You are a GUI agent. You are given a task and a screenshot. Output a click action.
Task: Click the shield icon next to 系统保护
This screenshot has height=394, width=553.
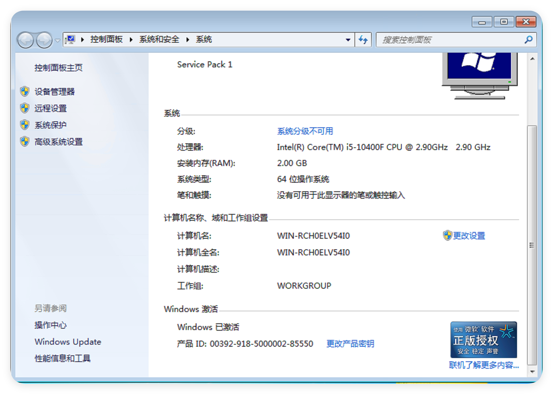click(x=24, y=125)
